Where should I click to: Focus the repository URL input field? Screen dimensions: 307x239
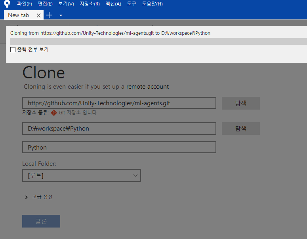(119, 103)
